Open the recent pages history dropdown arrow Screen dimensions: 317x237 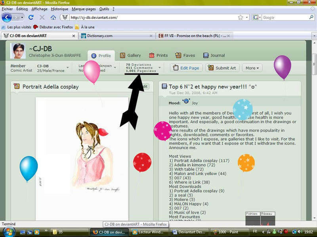pos(22,17)
